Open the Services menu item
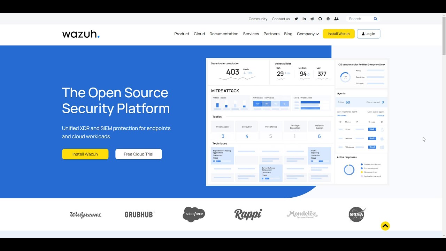 pos(251,34)
